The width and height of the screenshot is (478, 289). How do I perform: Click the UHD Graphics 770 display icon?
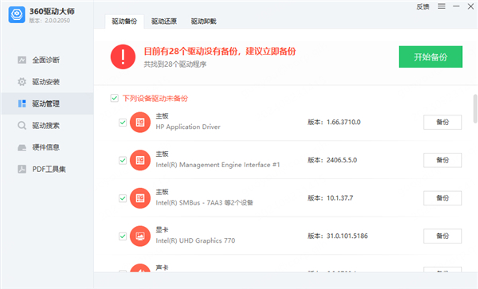tap(140, 236)
